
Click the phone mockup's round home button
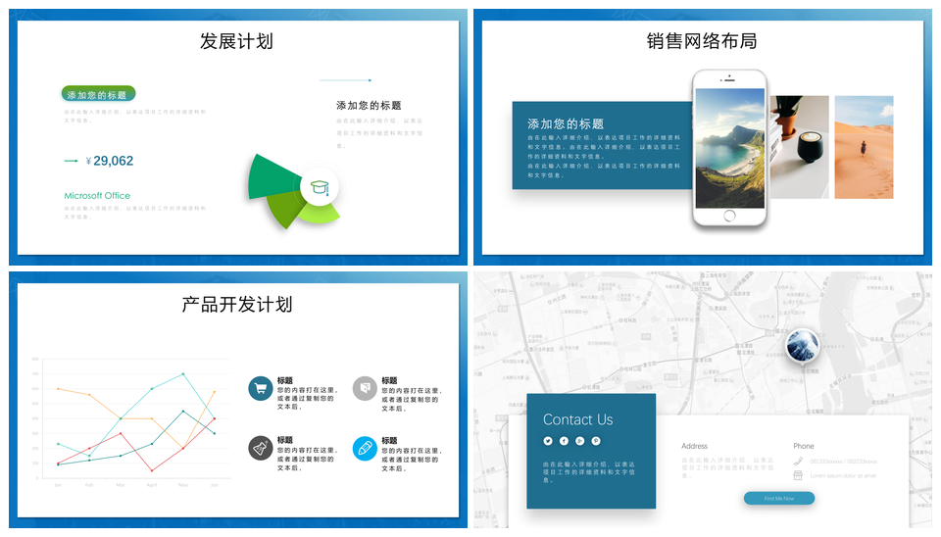(x=729, y=216)
